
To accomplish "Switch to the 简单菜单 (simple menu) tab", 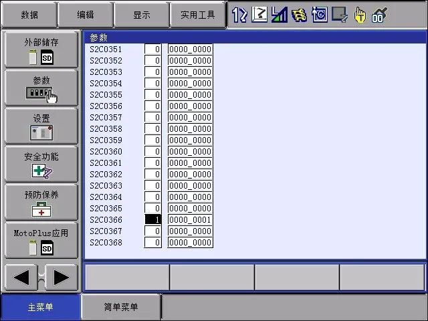I will point(121,308).
